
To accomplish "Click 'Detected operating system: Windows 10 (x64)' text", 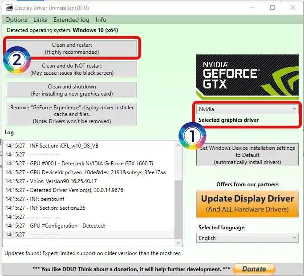I will 62,30.
